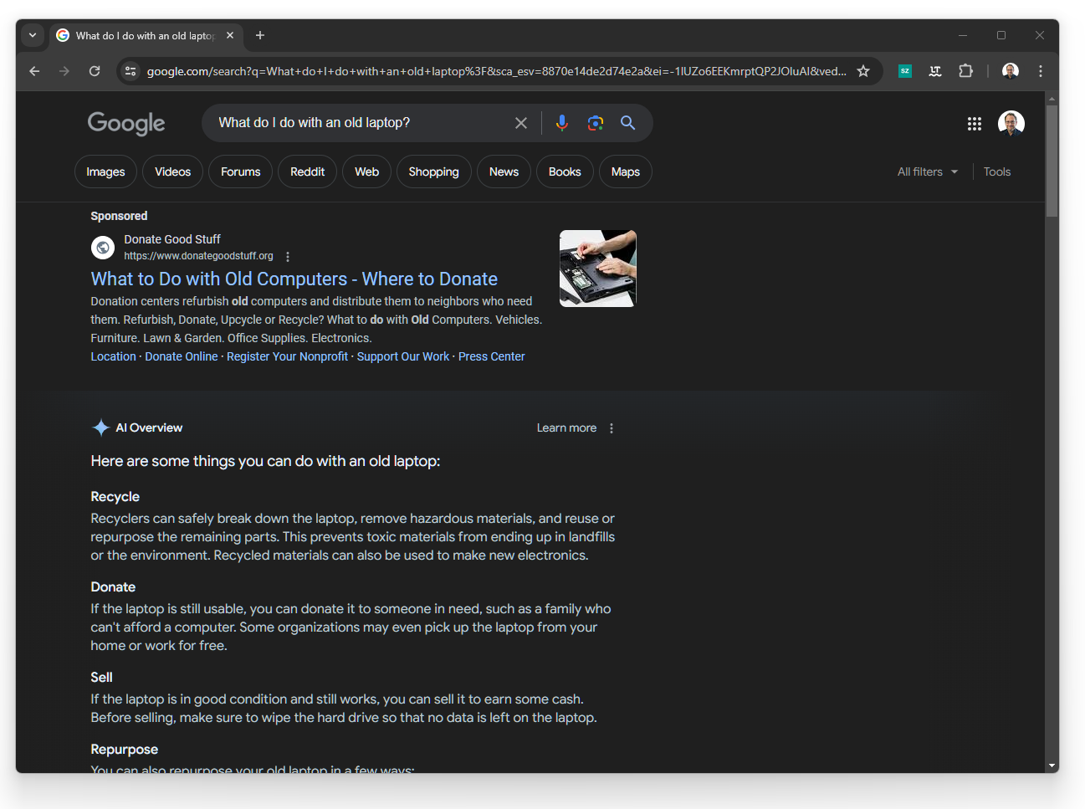Open ad options three dots for Donate Good Stuff
This screenshot has height=809, width=1085.
288,257
